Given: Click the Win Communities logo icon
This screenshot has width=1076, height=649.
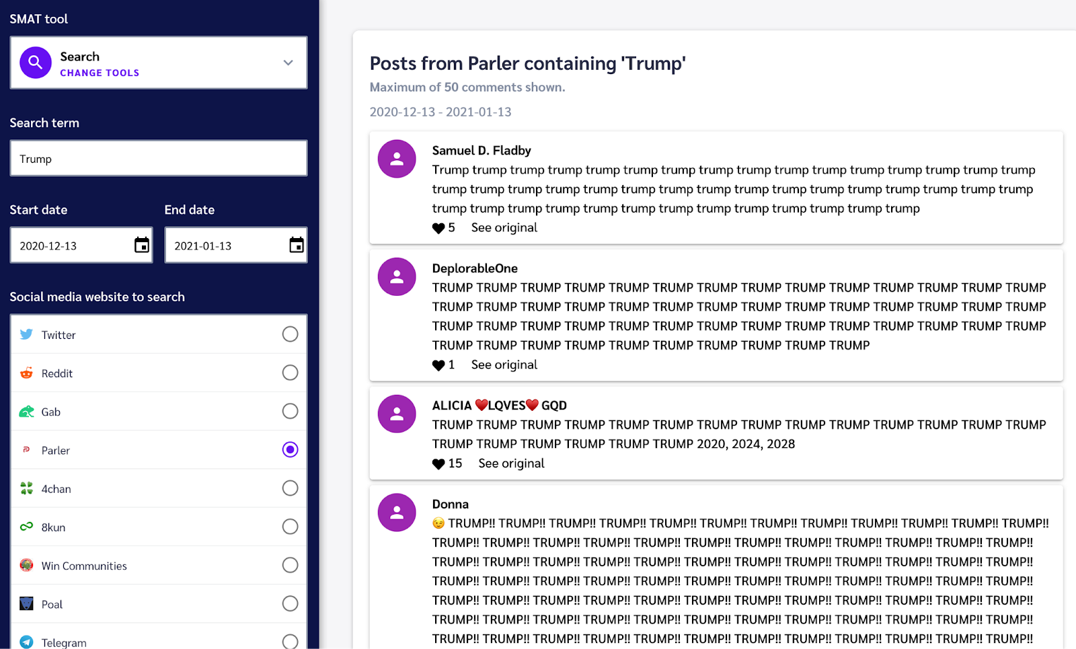Looking at the screenshot, I should (x=26, y=565).
